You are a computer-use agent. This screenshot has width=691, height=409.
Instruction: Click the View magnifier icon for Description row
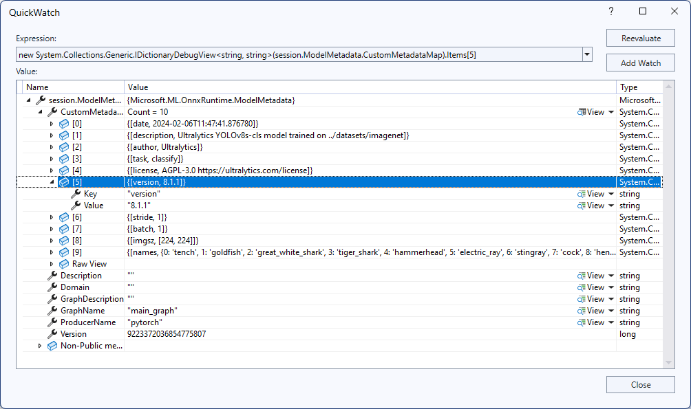(x=582, y=276)
